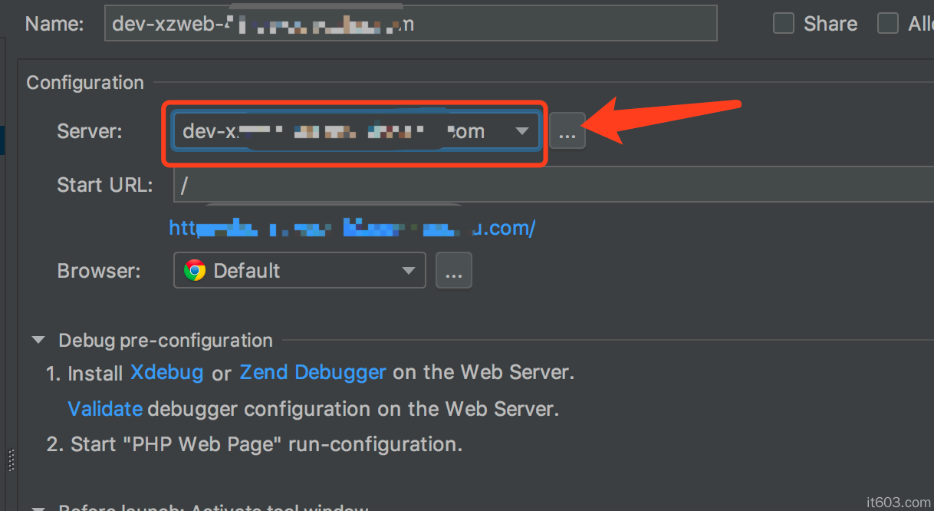Focus the Name text field
The image size is (934, 511).
[410, 24]
